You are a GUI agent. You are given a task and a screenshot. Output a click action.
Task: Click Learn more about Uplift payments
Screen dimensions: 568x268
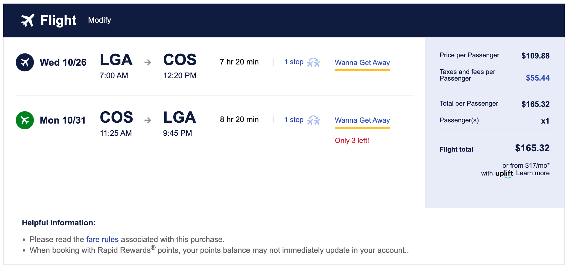coord(533,173)
